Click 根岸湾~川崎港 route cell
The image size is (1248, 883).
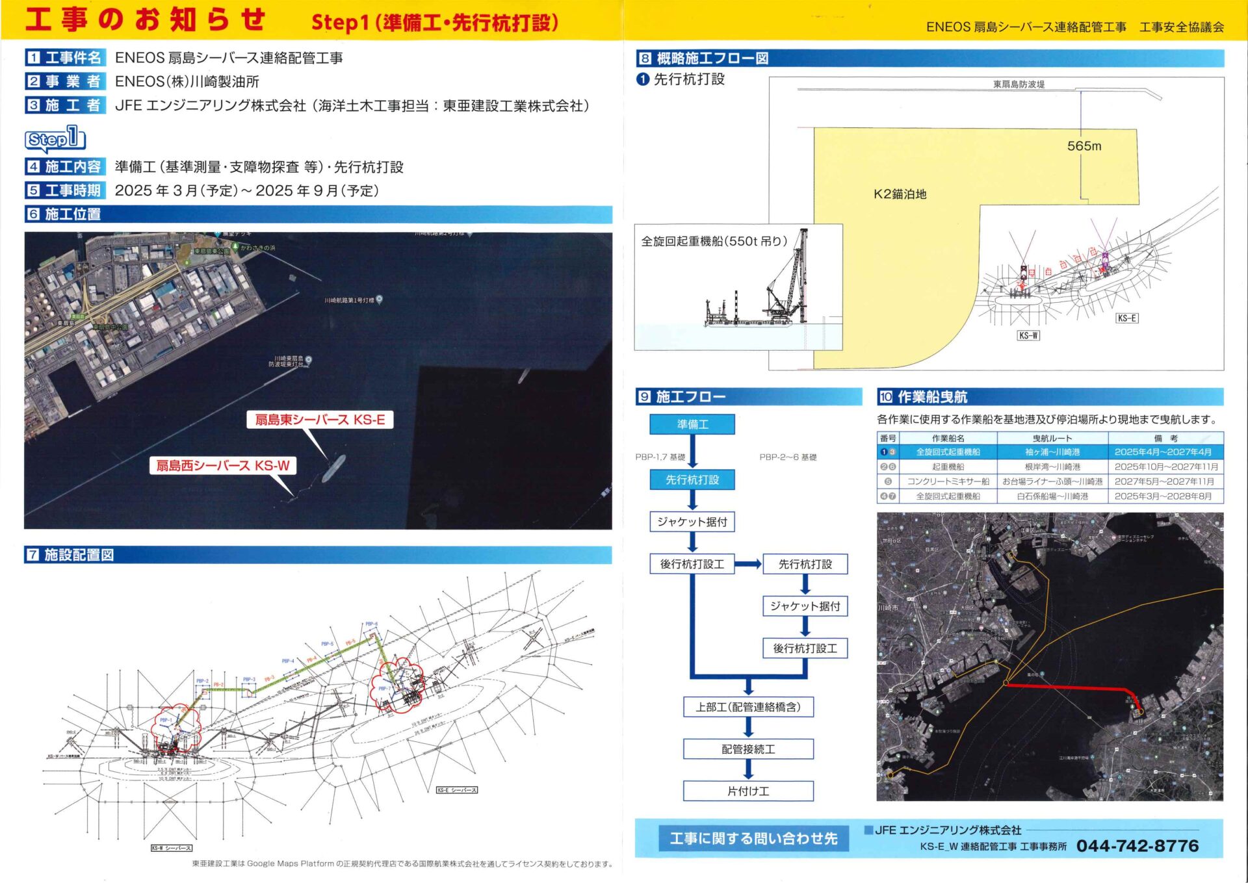[x=1052, y=467]
